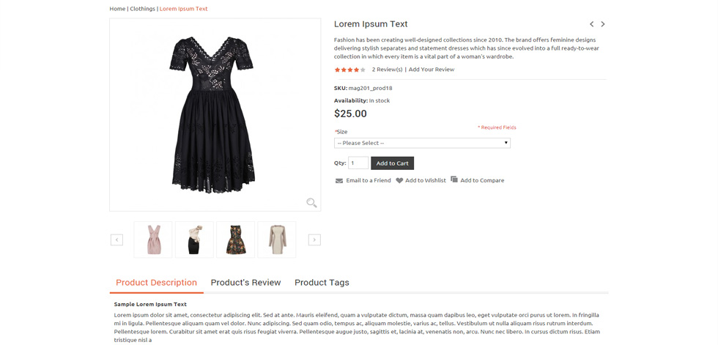Go to Home breadcrumb
The height and width of the screenshot is (345, 718).
[x=117, y=9]
